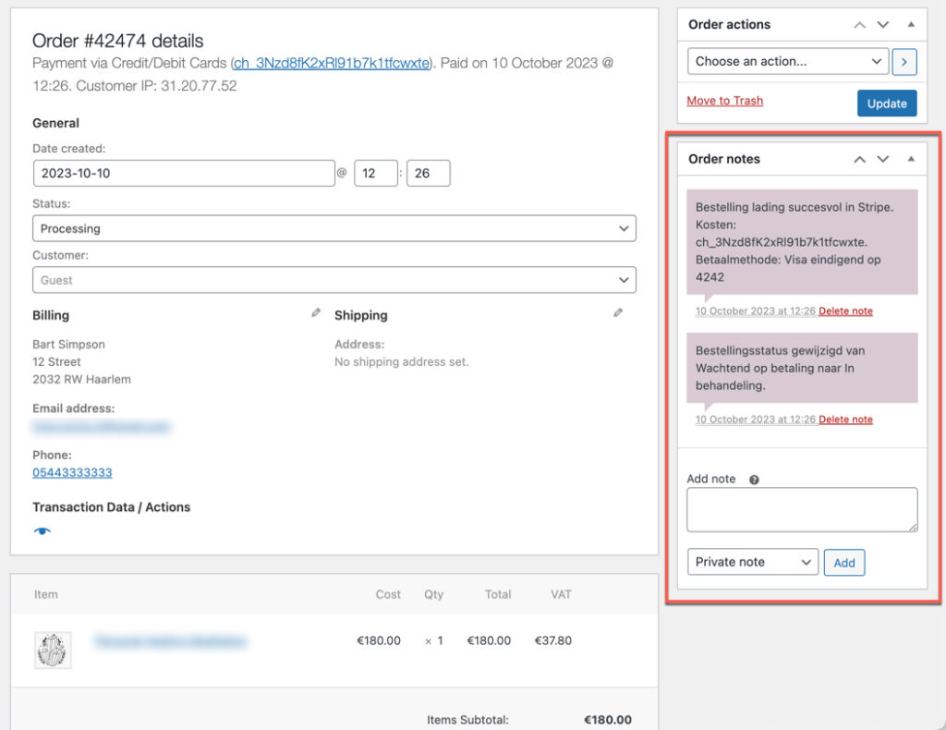Collapse the Order actions panel
946x730 pixels.
[x=911, y=25]
